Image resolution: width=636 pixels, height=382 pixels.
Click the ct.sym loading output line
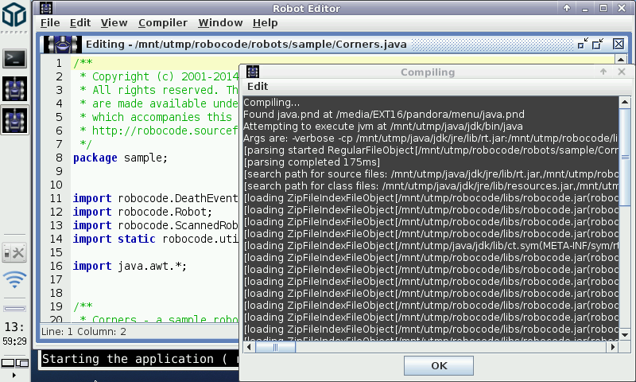pos(431,246)
